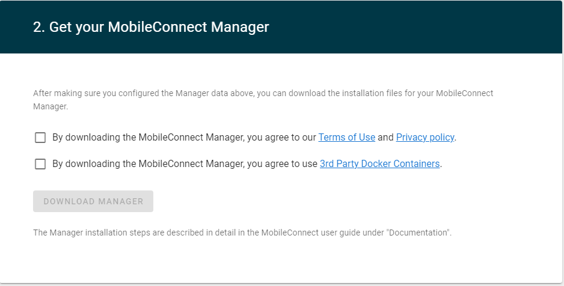
Task: Start downloading the MobileConnect Manager files
Action: click(93, 201)
